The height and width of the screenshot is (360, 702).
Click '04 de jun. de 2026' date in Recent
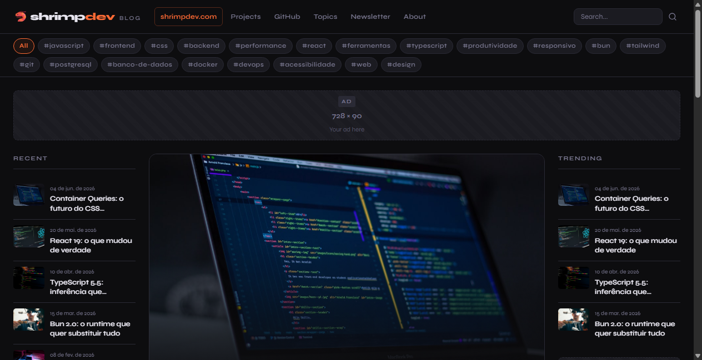(x=73, y=189)
